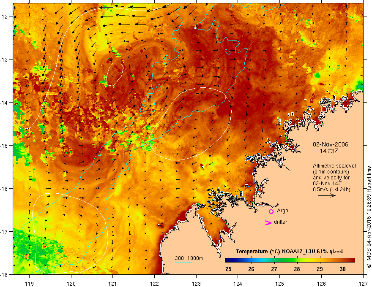
Task: Click the IMOS copyright timestamp text
Action: [369, 217]
